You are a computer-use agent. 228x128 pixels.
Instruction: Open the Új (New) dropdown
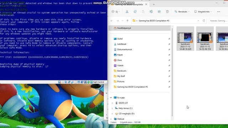(116, 12)
